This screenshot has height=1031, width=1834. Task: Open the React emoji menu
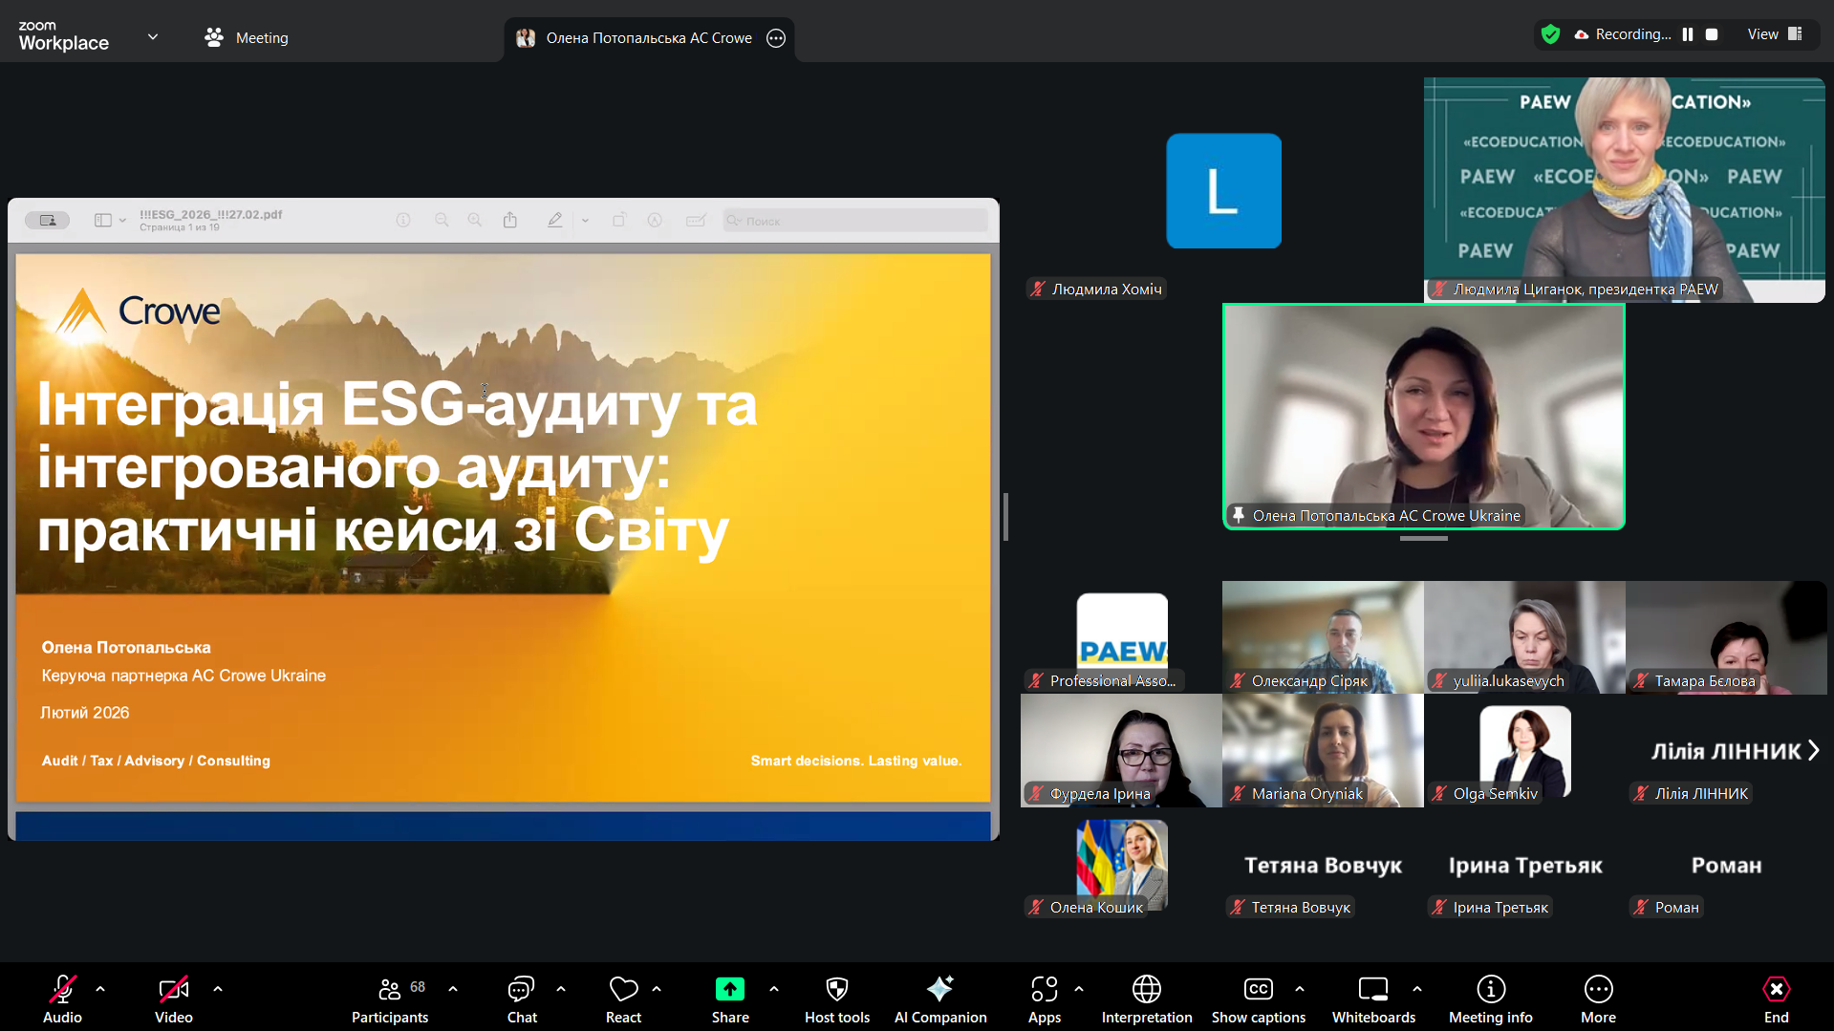pyautogui.click(x=623, y=998)
